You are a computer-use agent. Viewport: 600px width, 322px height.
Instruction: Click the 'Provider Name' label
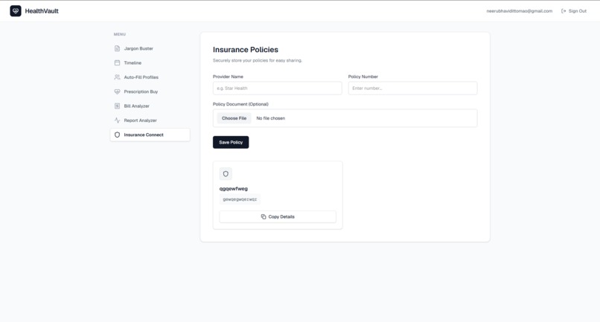click(x=228, y=77)
